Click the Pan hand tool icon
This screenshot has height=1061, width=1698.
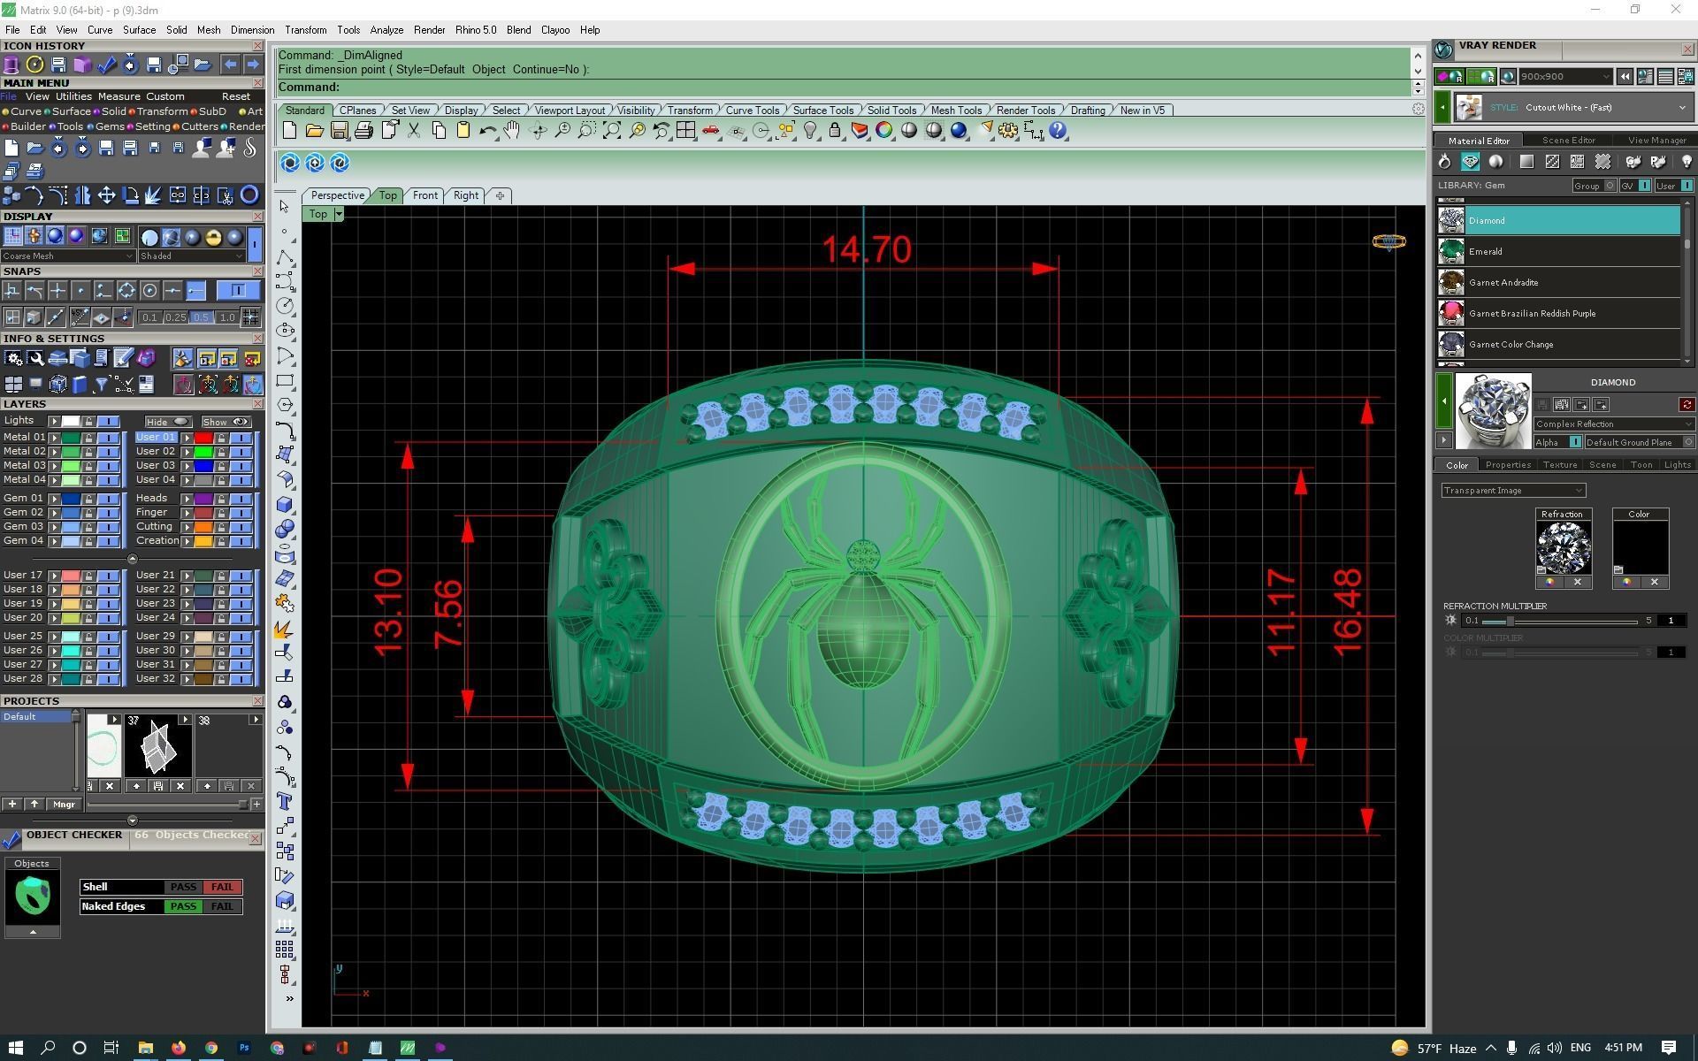tap(512, 131)
